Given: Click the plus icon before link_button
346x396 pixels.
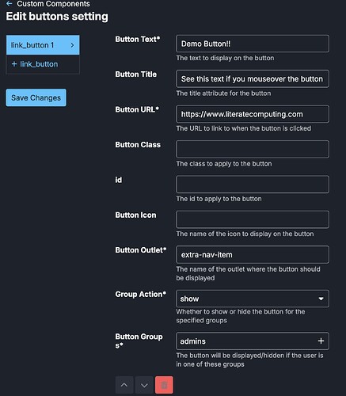Looking at the screenshot, I should pyautogui.click(x=14, y=64).
